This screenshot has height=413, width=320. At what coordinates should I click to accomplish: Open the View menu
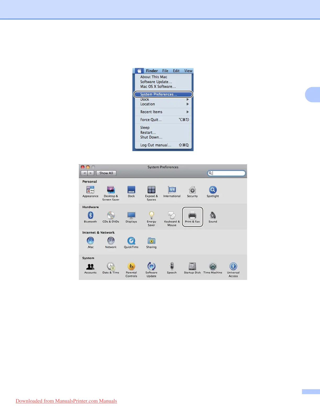coord(188,71)
